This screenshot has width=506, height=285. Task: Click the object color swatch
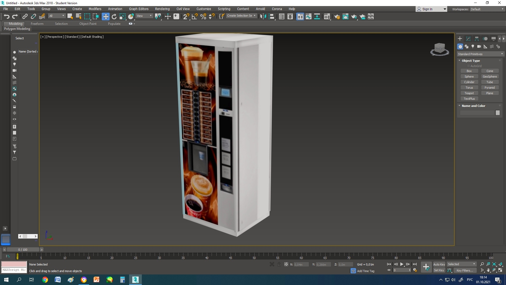[x=498, y=113]
